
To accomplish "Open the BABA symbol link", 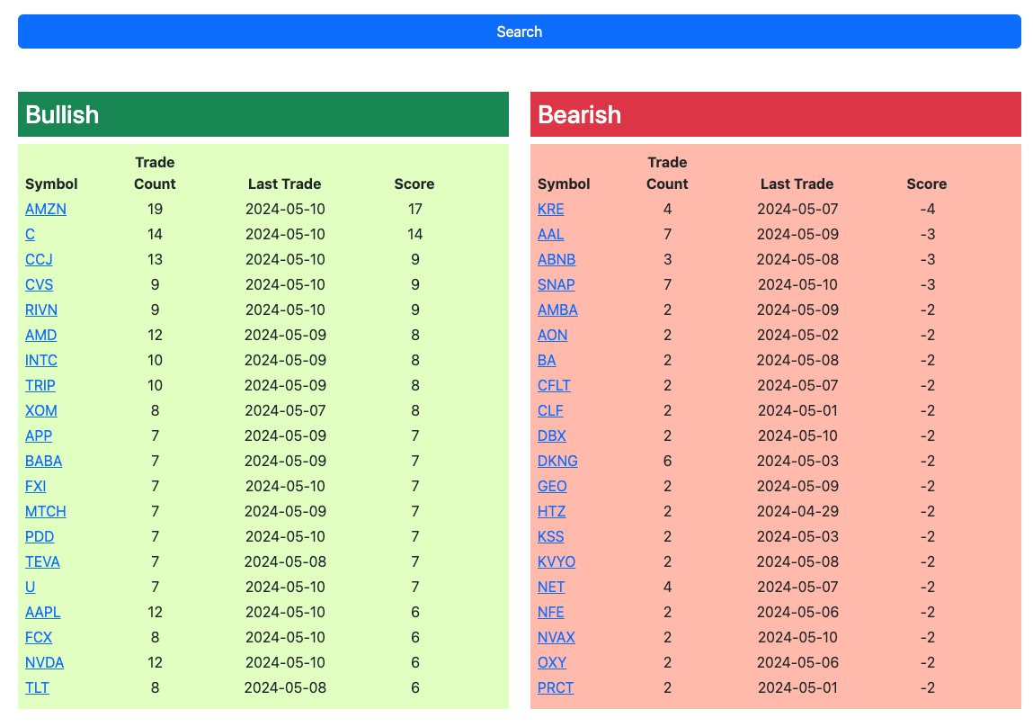I will pos(43,461).
